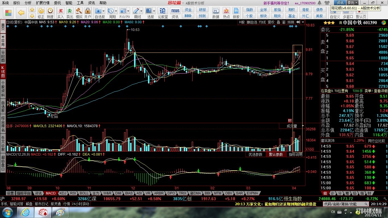Open Internet Explorer from the taskbar

coord(25,212)
